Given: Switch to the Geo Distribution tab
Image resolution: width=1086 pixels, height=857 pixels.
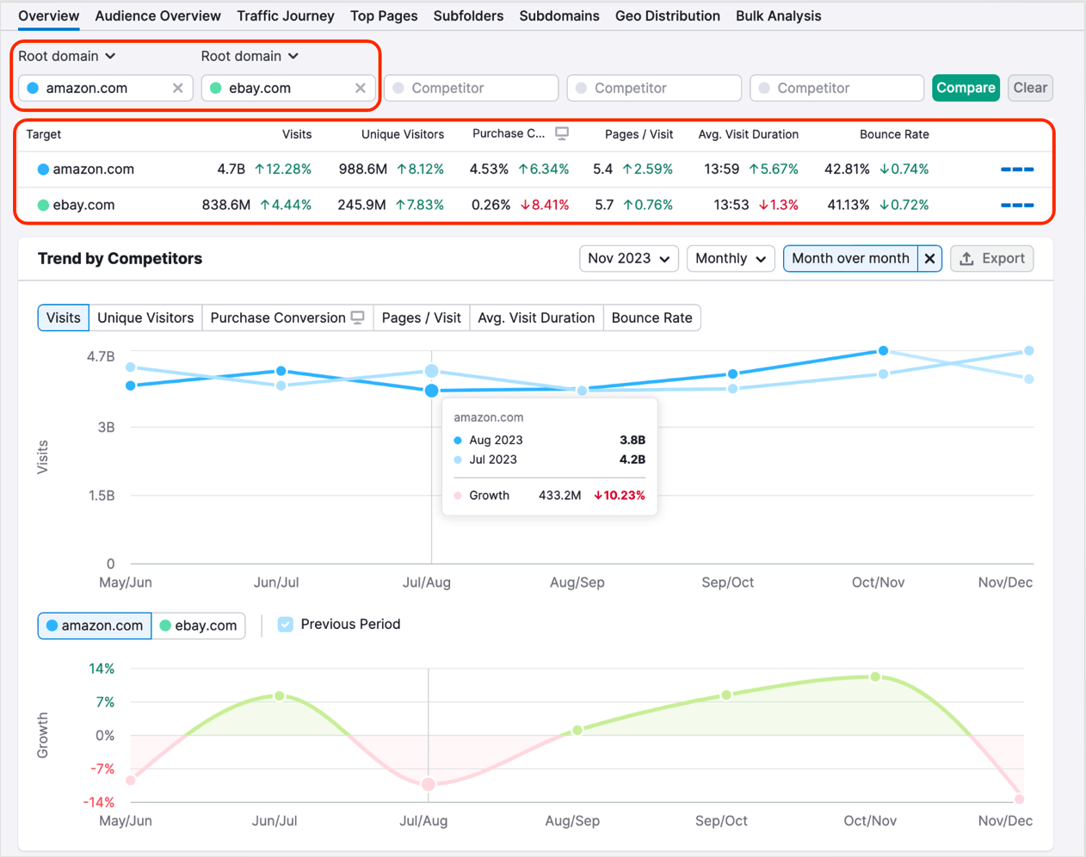Looking at the screenshot, I should pos(667,15).
